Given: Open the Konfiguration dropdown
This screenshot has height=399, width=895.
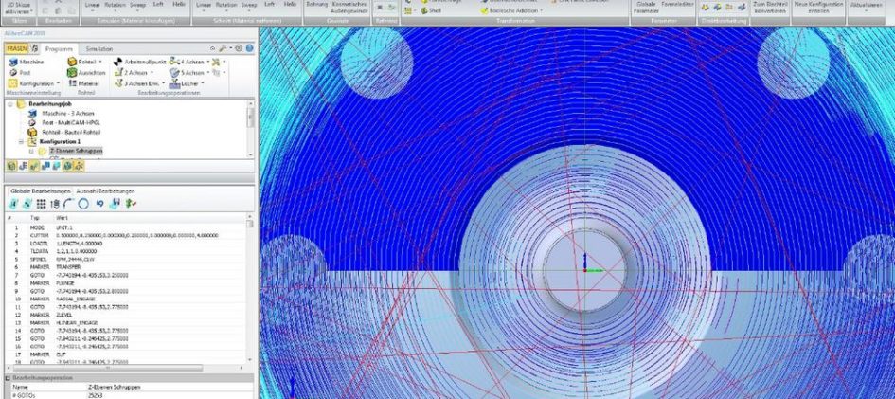Looking at the screenshot, I should tap(34, 83).
